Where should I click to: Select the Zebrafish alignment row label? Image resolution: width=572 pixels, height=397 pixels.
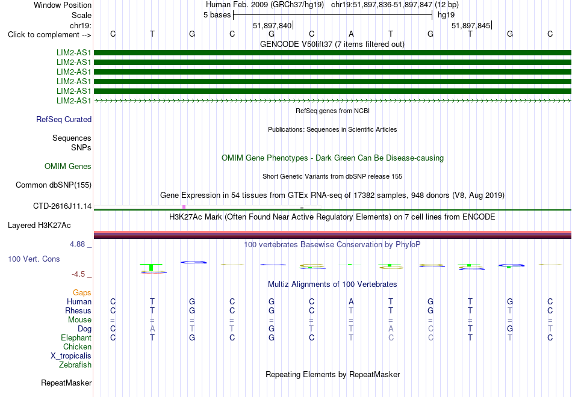(75, 365)
